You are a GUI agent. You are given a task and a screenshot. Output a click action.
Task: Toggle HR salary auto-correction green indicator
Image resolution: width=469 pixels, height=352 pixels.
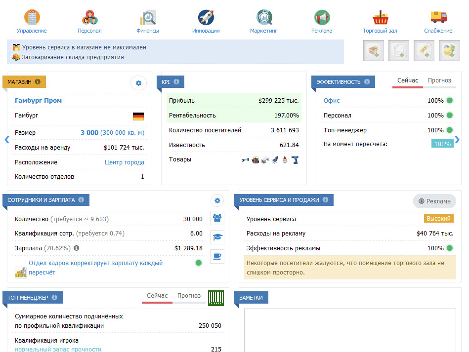coord(199,263)
